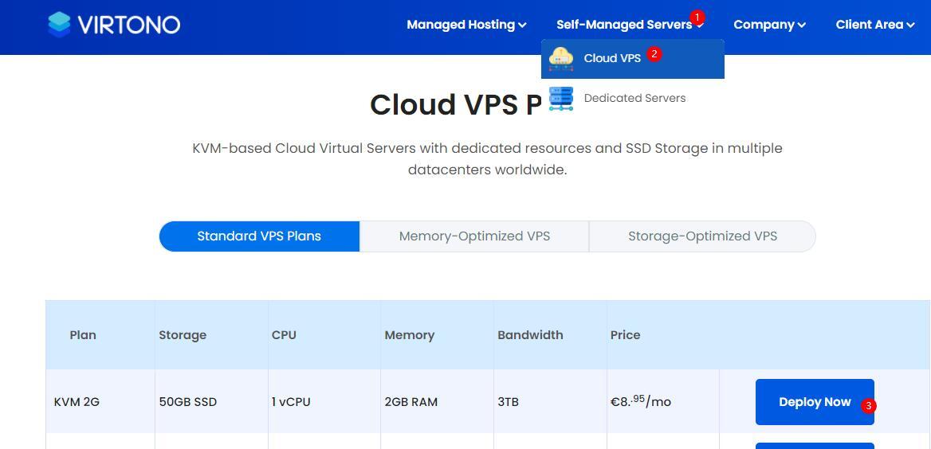Viewport: 931px width, 449px height.
Task: Open the Client Area dropdown
Action: (875, 25)
